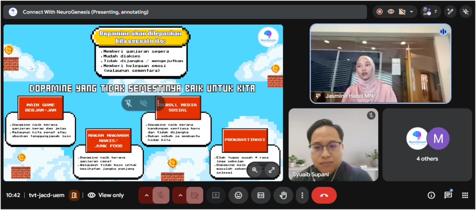Viewport: 476px width, 210px height.
Task: Show all 7 participants
Action: [431, 12]
